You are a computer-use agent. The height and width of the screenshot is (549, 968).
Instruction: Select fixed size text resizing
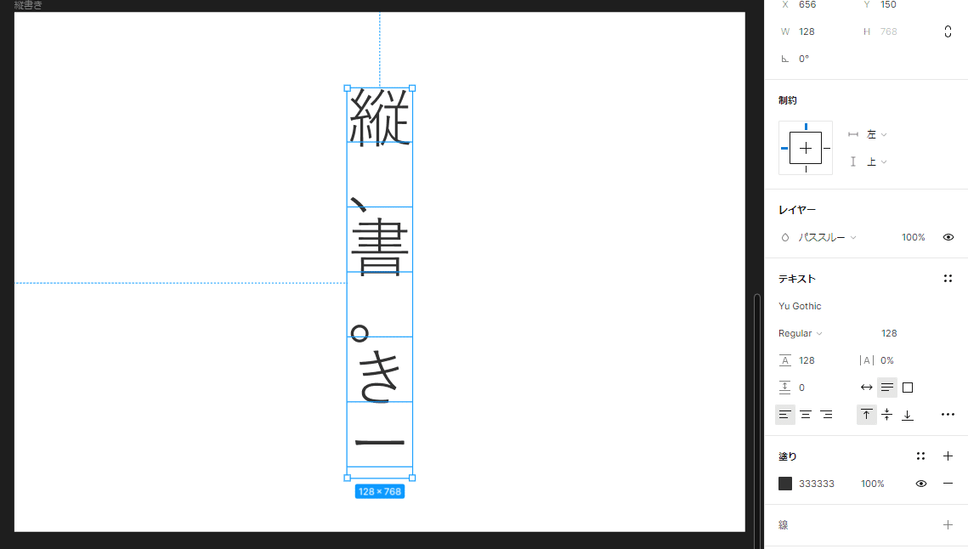(908, 388)
